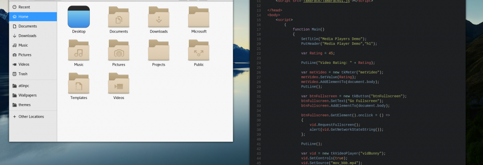Image resolution: width=483 pixels, height=165 pixels.
Task: Go to Documents in the sidebar
Action: (x=33, y=26)
